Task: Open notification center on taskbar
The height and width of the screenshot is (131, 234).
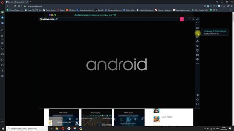Action: (x=230, y=128)
